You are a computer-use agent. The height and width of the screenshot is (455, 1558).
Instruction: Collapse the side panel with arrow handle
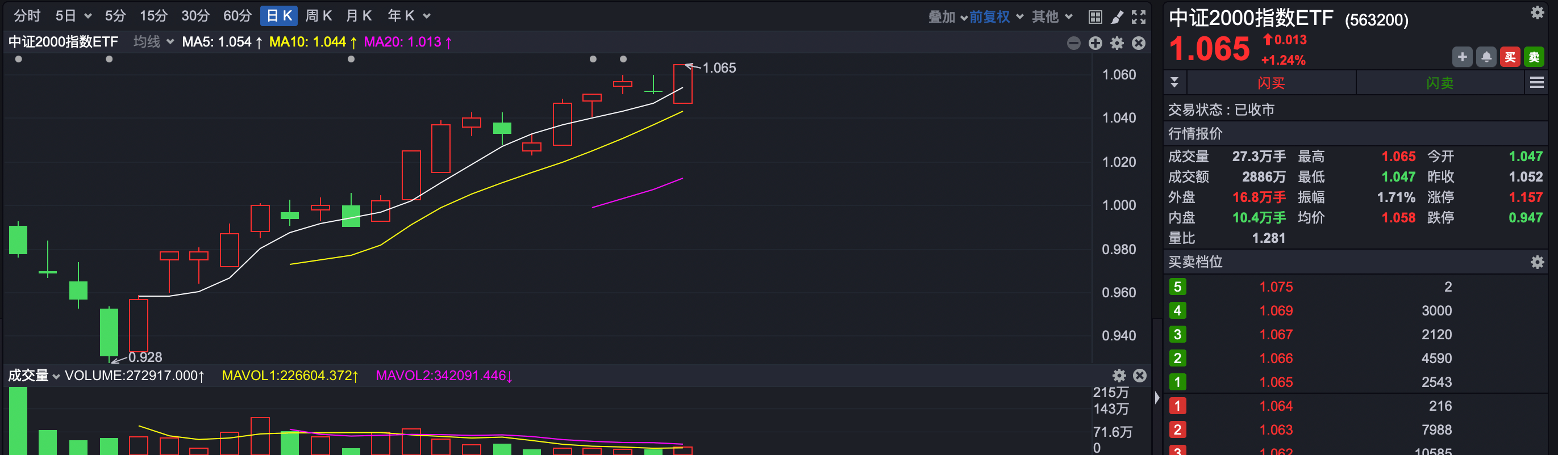click(1157, 398)
